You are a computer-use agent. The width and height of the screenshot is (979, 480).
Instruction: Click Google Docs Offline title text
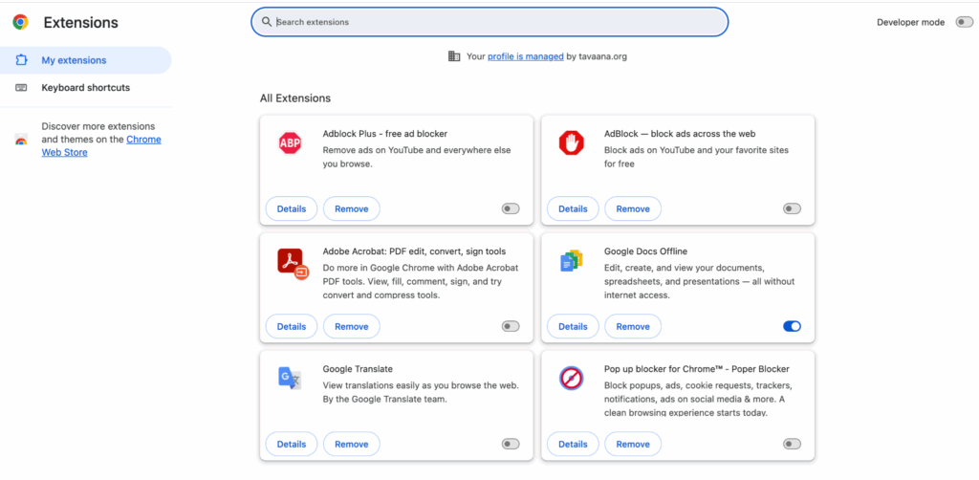coord(645,251)
